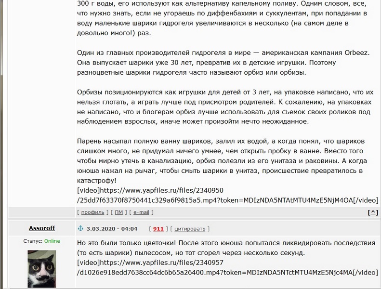Click the green "Online" status text
The width and height of the screenshot is (381, 289).
52,241
